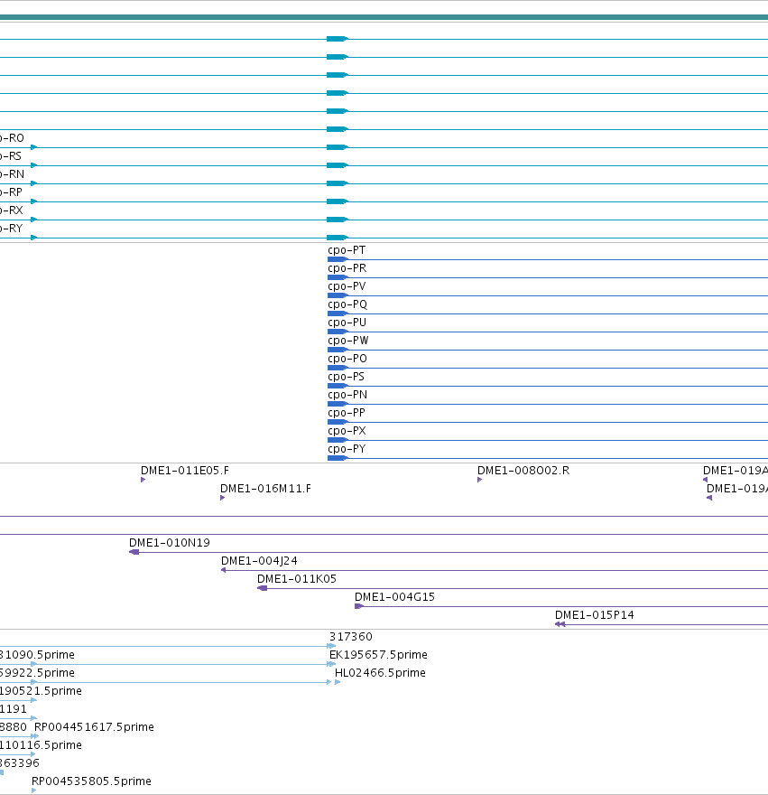This screenshot has height=795, width=768.
Task: Click the thick teal gene bar at top
Action: [384, 17]
